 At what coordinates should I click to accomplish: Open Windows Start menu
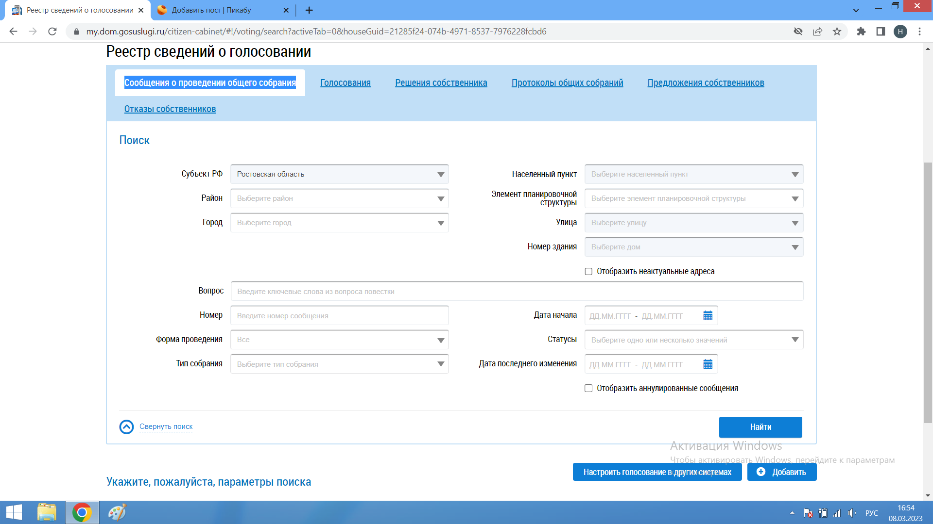(x=14, y=512)
